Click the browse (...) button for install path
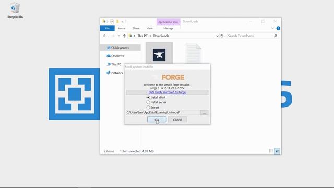Viewport: 334px width, 188px height. (204, 113)
